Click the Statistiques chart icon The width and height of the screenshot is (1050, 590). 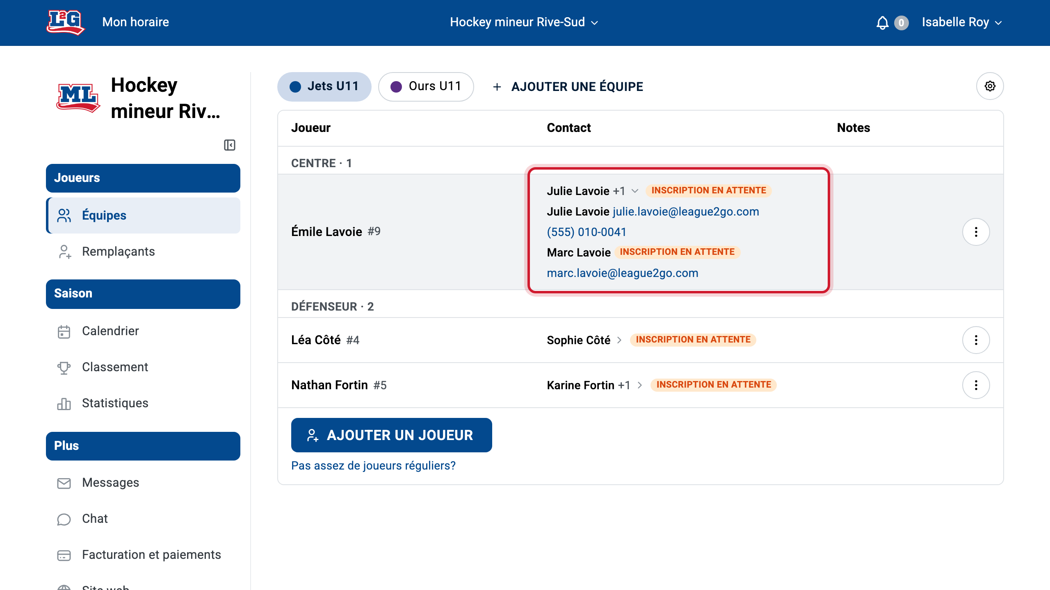point(64,404)
